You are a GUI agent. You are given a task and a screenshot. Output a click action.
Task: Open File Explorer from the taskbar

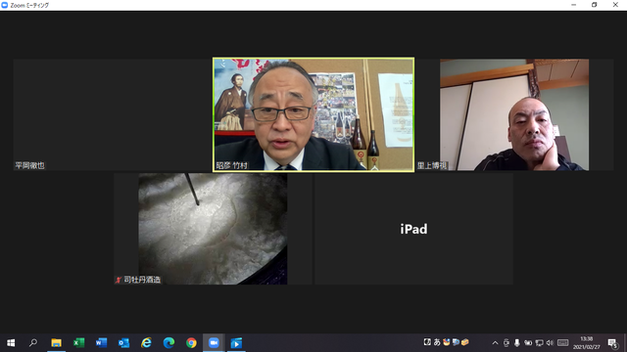[x=57, y=343]
